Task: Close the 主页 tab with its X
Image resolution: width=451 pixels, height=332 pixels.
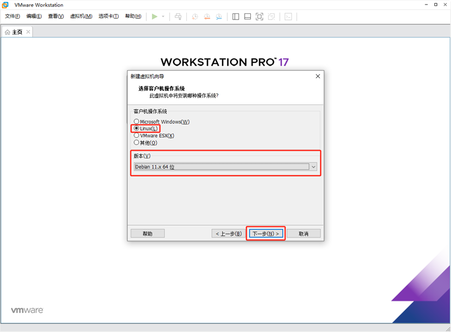Action: click(28, 32)
